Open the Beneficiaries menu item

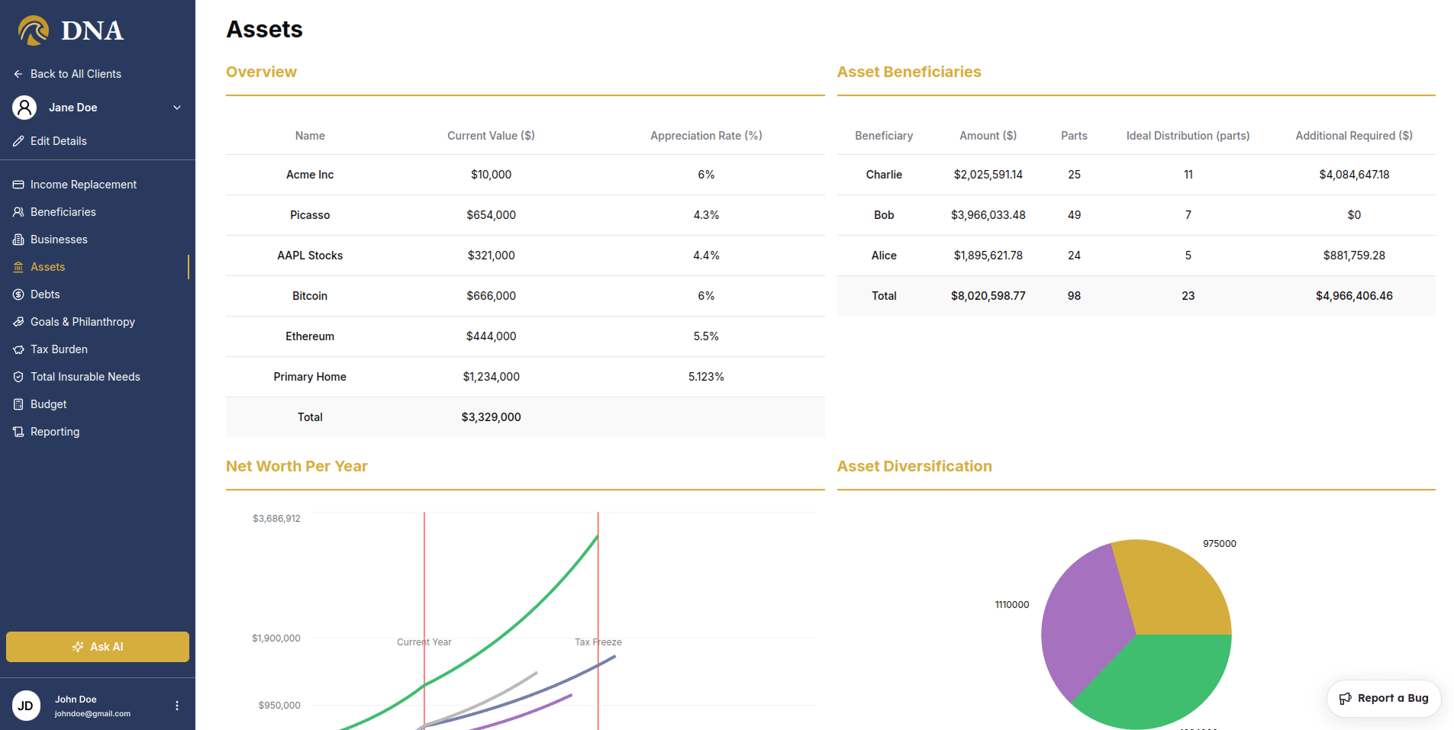click(x=63, y=212)
